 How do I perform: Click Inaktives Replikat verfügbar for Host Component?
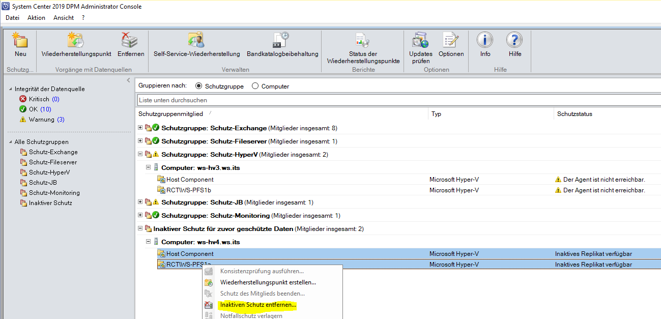pyautogui.click(x=593, y=254)
